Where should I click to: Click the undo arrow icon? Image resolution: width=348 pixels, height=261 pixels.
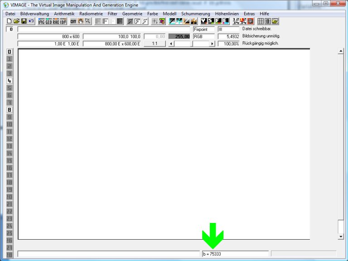tap(31, 21)
